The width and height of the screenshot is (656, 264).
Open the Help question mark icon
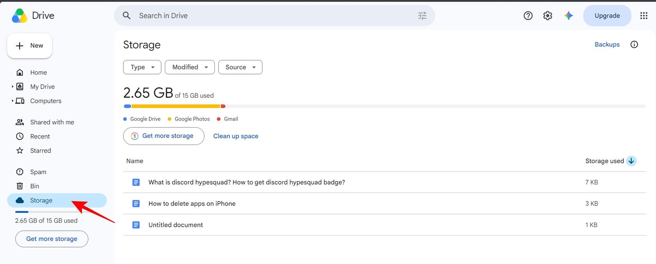[528, 16]
